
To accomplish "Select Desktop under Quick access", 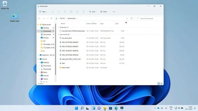I will [x=46, y=28].
